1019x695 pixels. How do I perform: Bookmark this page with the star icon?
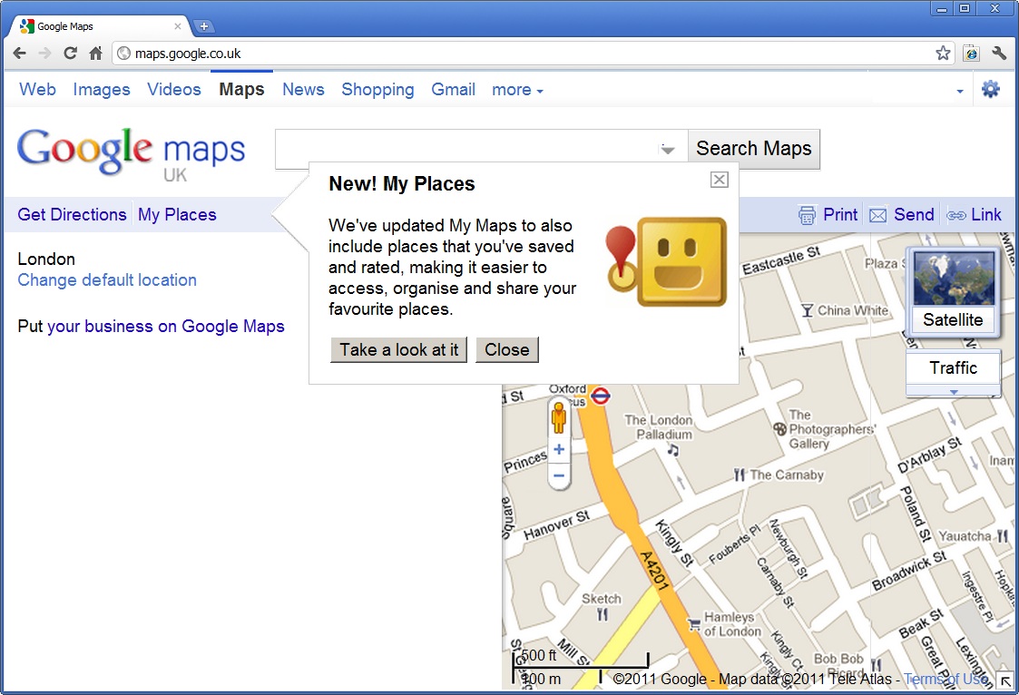tap(943, 54)
